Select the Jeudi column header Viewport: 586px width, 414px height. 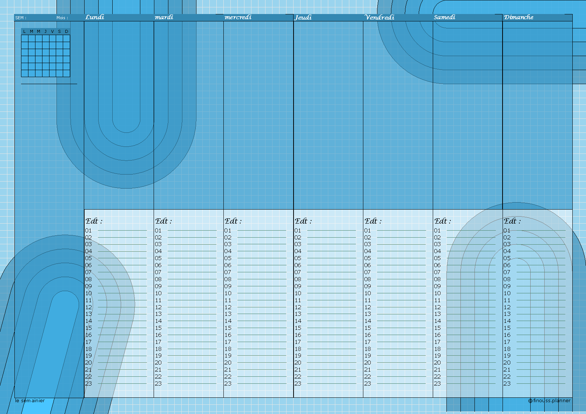(x=303, y=17)
